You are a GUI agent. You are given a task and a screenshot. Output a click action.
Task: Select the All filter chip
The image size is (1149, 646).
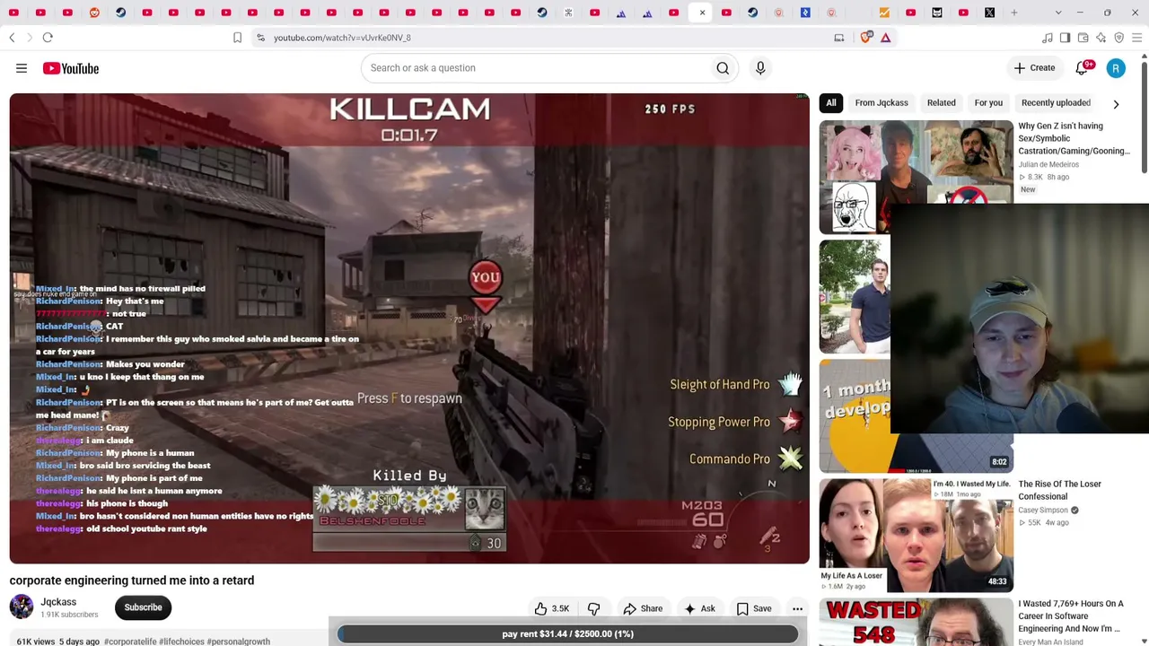[831, 103]
